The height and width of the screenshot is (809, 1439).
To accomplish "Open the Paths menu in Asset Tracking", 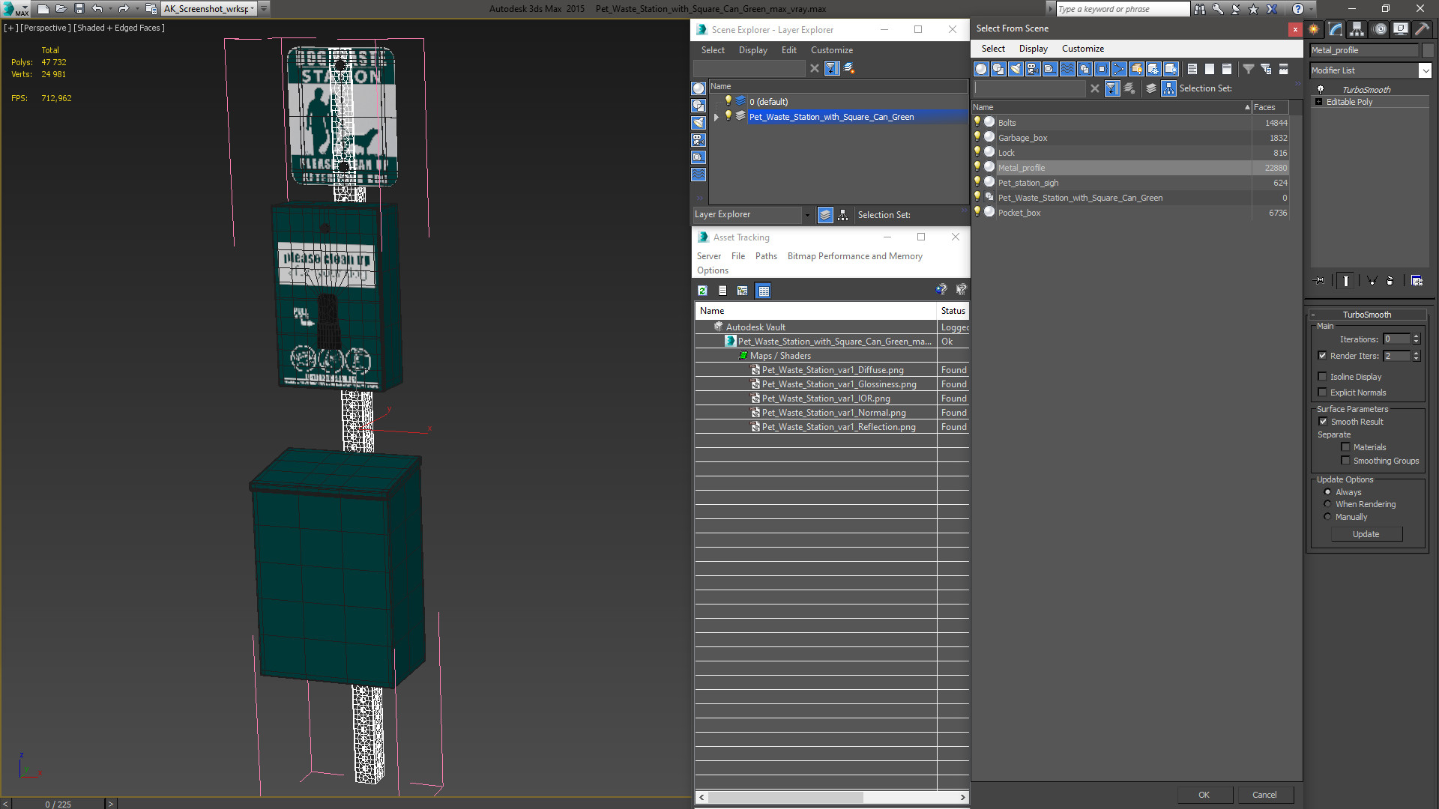I will pyautogui.click(x=766, y=256).
